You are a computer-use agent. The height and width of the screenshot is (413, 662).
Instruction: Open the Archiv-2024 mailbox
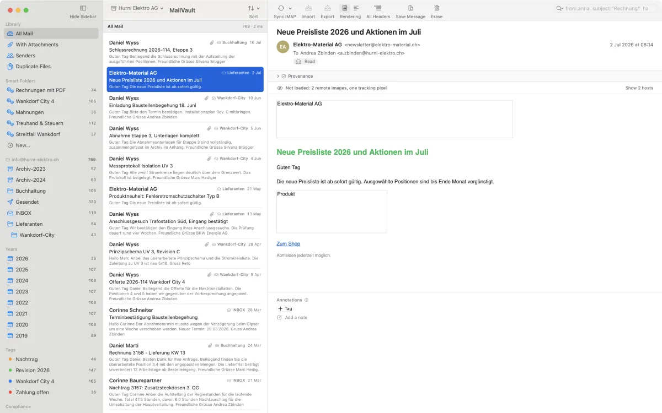pyautogui.click(x=51, y=180)
